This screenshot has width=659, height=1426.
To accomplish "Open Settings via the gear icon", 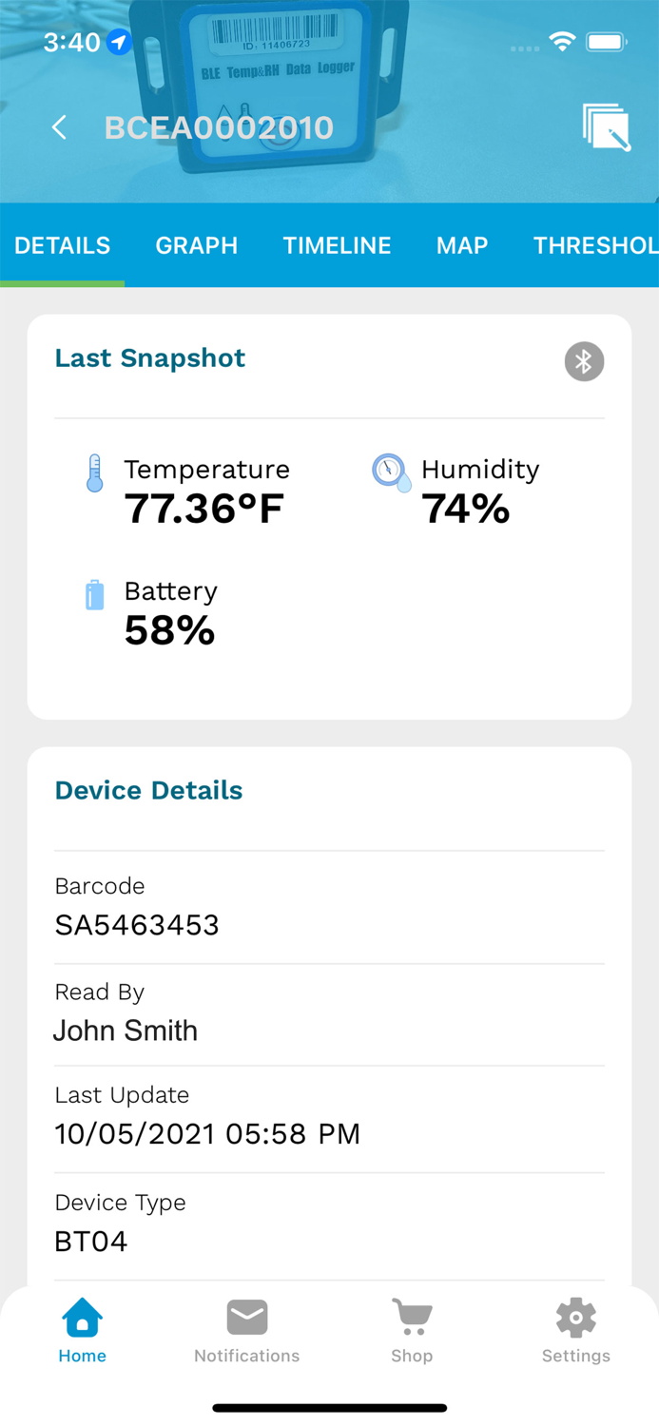I will pos(575,1318).
